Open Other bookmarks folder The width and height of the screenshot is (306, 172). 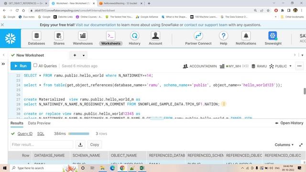tap(292, 17)
